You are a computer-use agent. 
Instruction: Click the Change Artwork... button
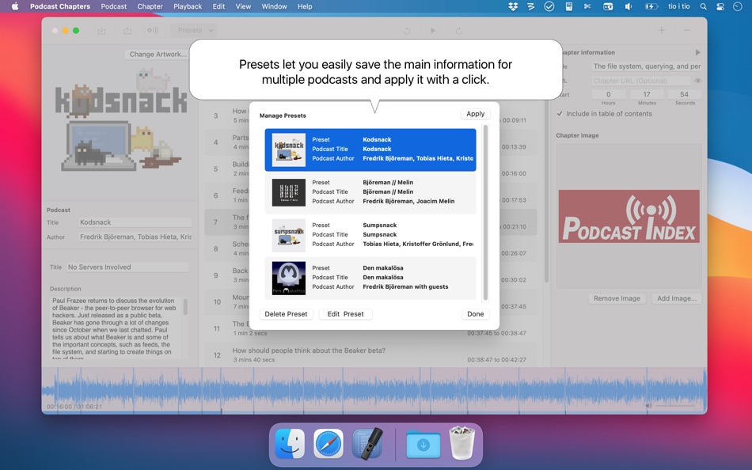[158, 54]
